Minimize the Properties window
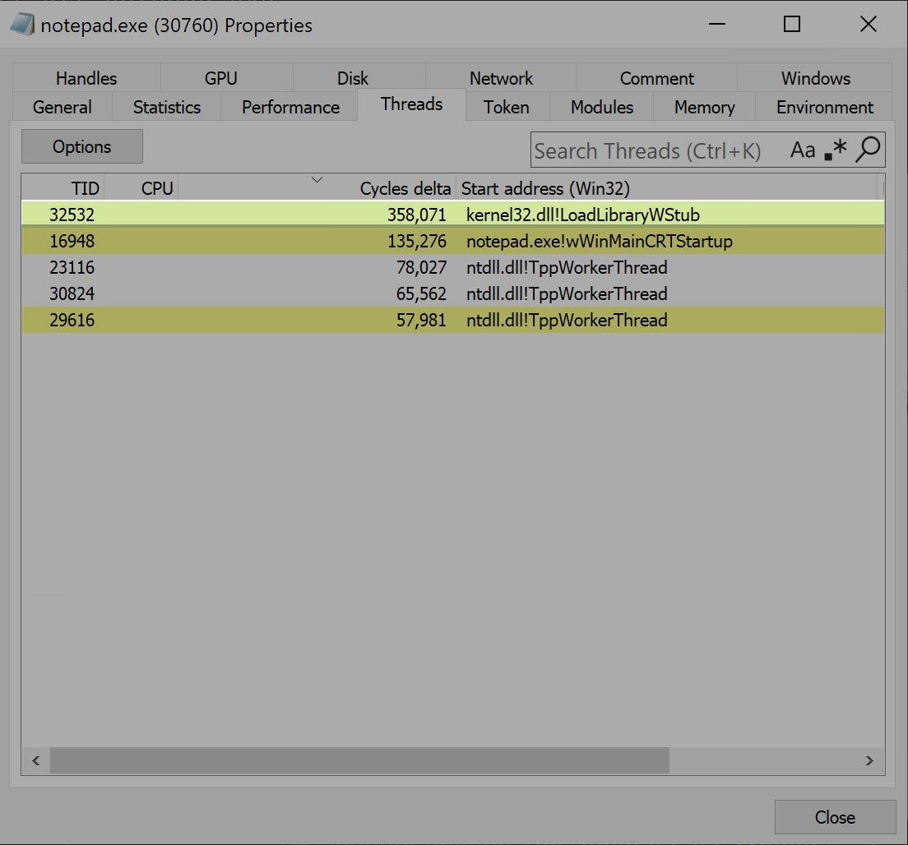Viewport: 908px width, 845px height. (x=717, y=25)
